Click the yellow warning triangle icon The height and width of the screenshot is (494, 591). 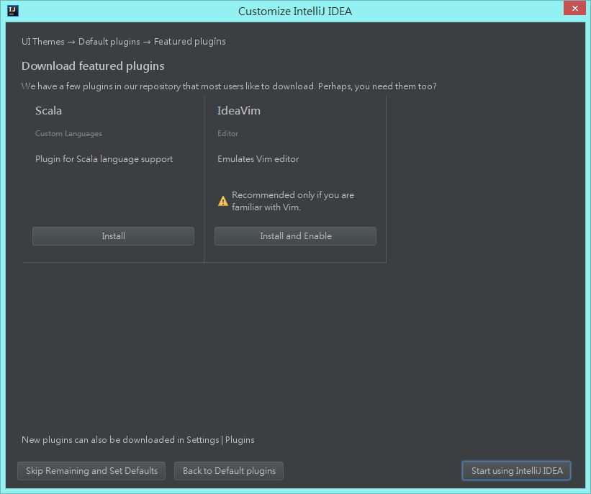[x=222, y=201]
